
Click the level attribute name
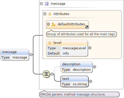click(57, 43)
